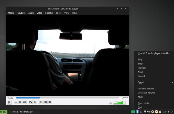
Task: Click the VLC video display area
Action: [x=68, y=55]
